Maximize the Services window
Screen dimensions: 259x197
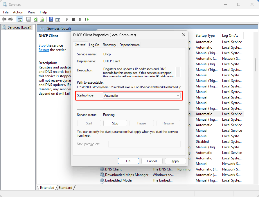tap(239, 4)
